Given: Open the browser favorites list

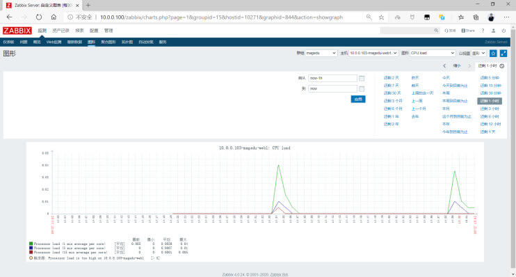Looking at the screenshot, I should [461, 17].
